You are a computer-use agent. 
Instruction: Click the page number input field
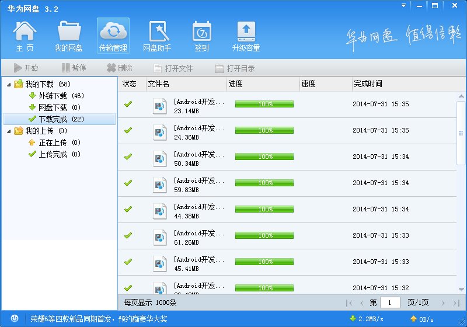click(x=390, y=303)
